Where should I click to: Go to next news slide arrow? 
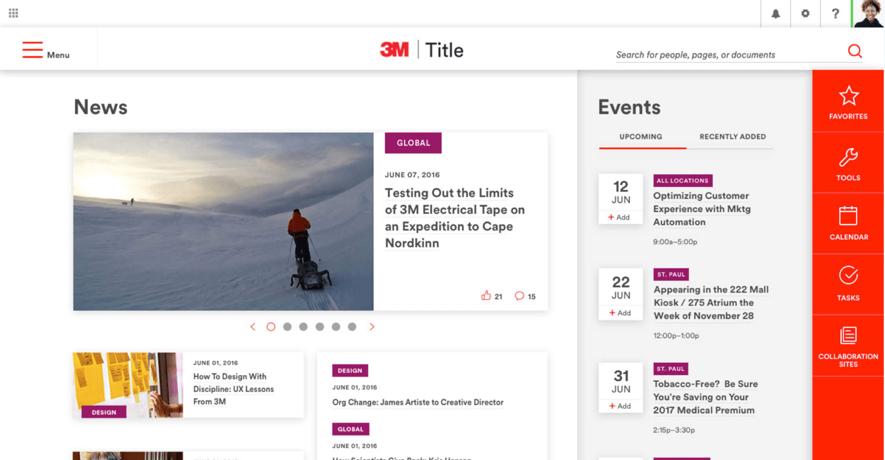tap(372, 327)
